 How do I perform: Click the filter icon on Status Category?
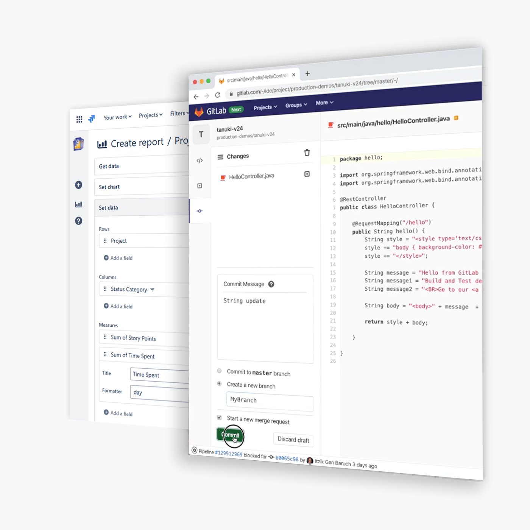click(x=152, y=290)
